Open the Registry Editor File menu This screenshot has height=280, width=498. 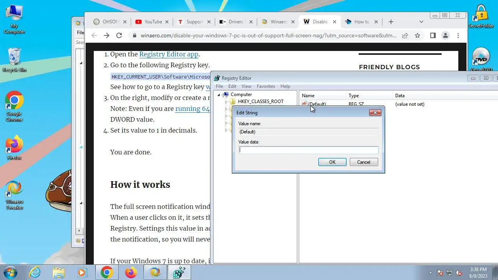[219, 86]
